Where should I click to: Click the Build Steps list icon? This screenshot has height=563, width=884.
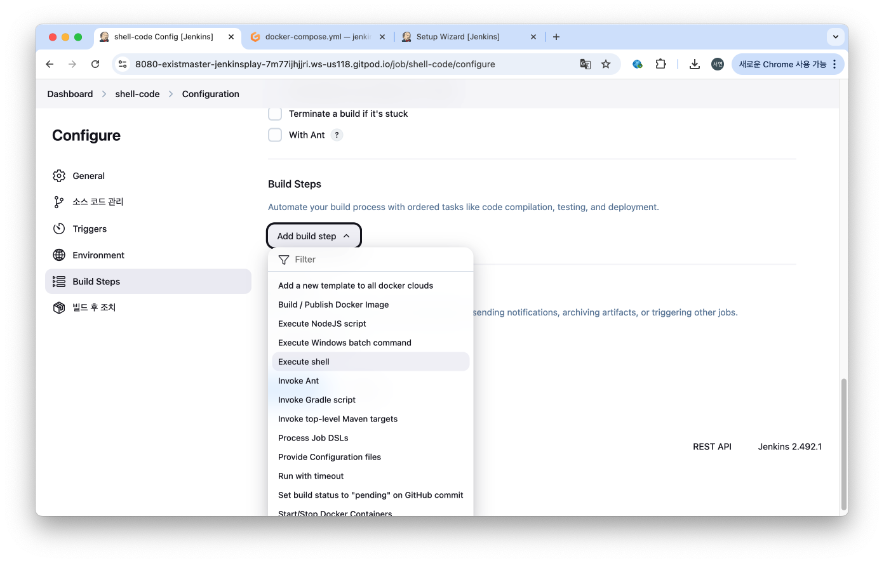pyautogui.click(x=59, y=281)
